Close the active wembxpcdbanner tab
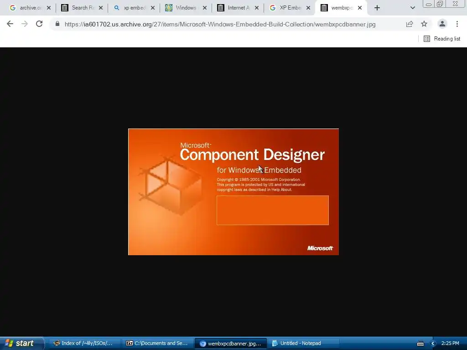 (360, 8)
